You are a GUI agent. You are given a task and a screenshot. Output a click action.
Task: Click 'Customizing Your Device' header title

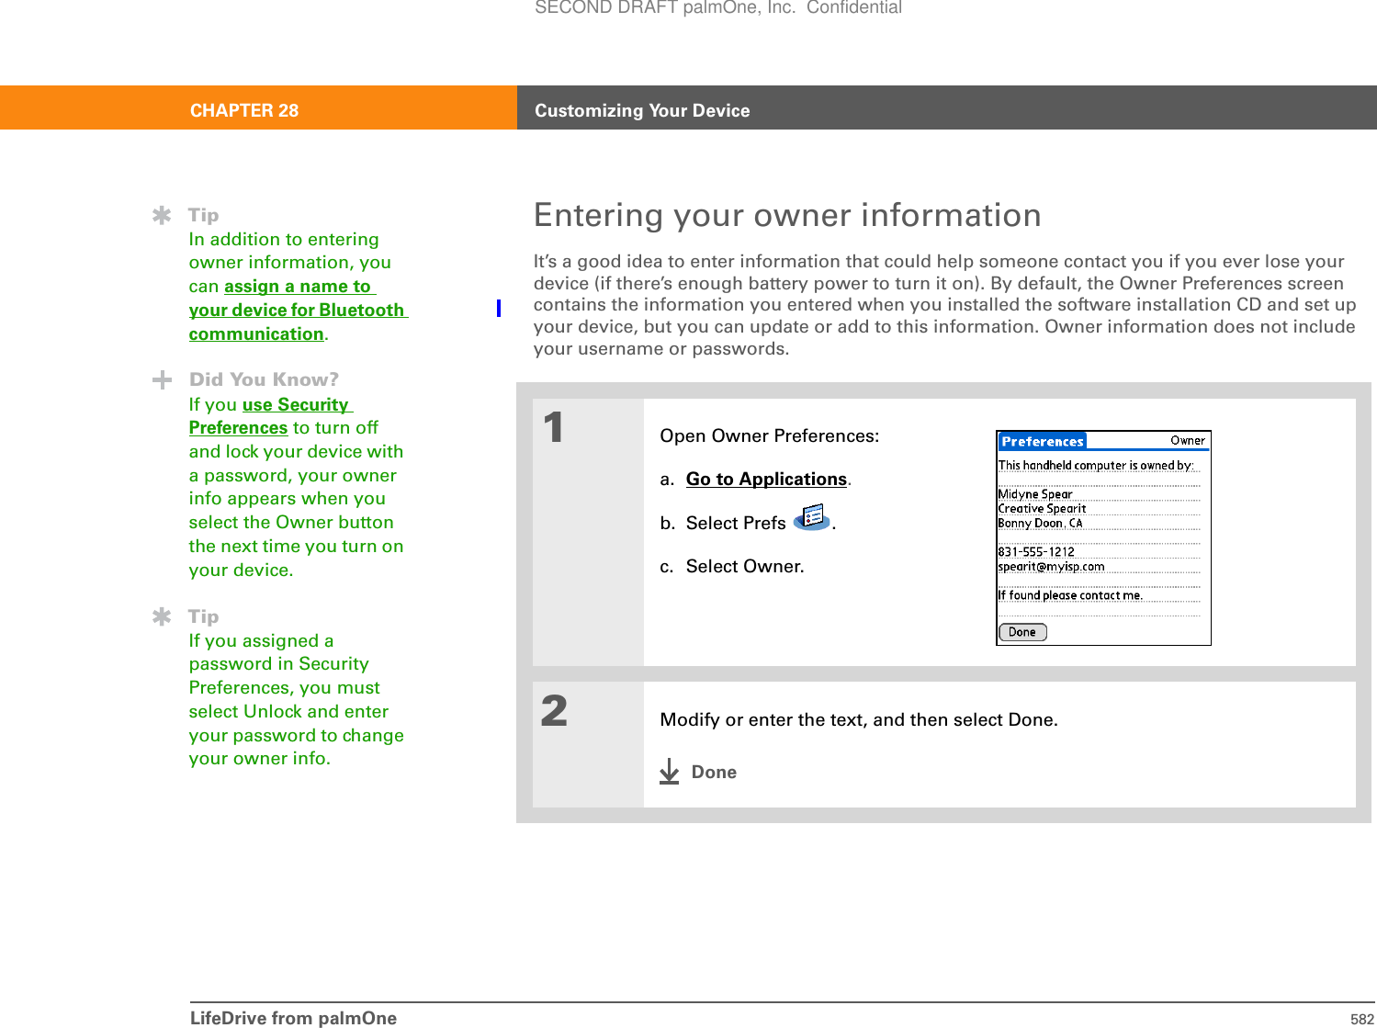point(642,111)
